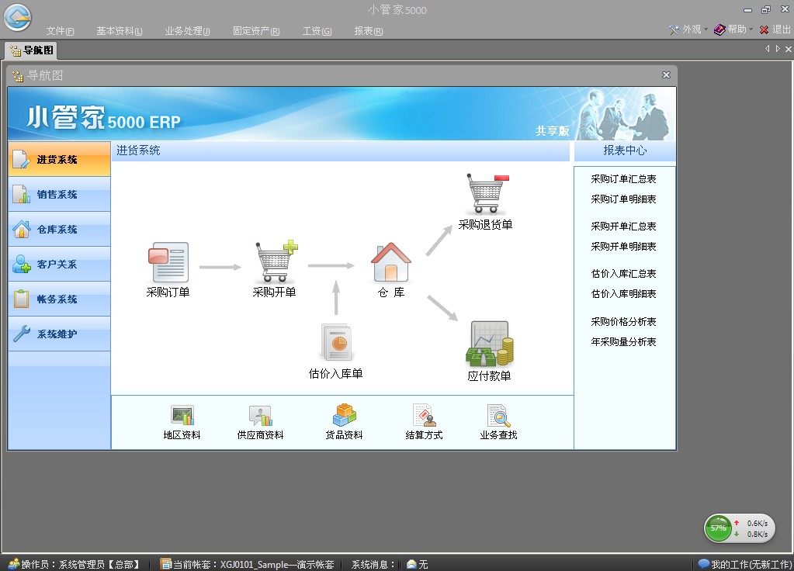This screenshot has height=571, width=794.
Task: Open 货品资料 goods data icon
Action: 345,414
